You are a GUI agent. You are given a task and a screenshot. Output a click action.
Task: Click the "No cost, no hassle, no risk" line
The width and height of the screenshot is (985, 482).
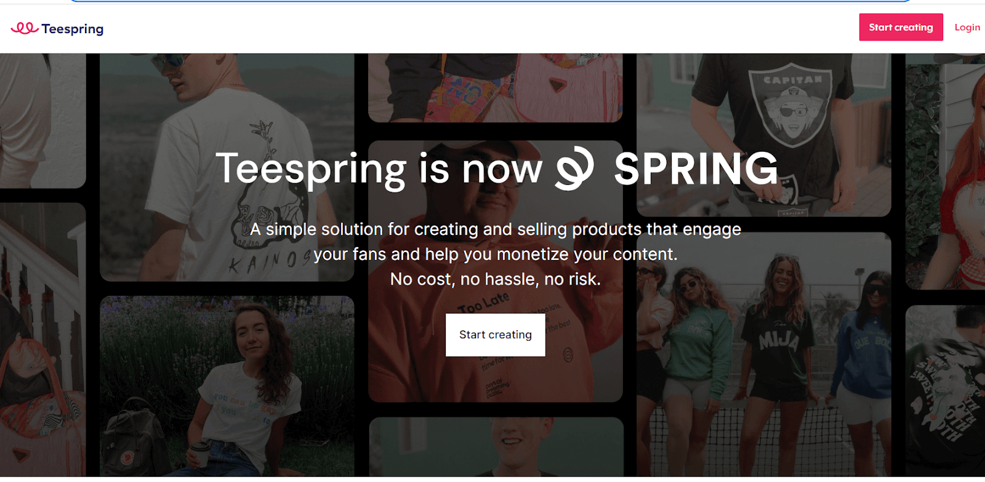(x=495, y=280)
